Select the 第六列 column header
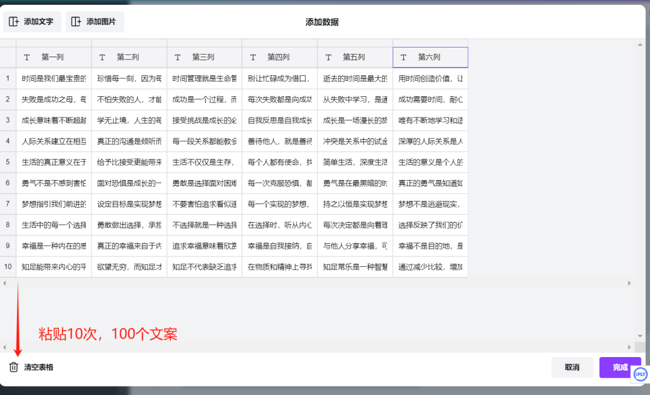 430,57
